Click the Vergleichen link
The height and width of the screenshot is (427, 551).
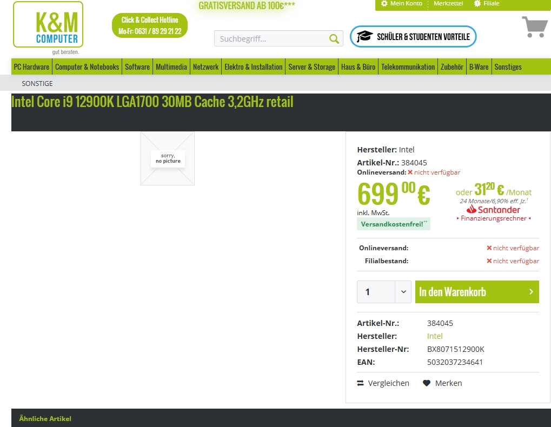(388, 383)
